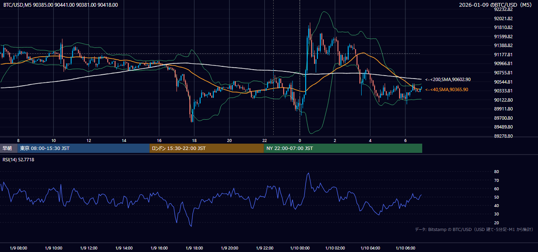Click the 1/9 20:00 time label

tap(229, 248)
